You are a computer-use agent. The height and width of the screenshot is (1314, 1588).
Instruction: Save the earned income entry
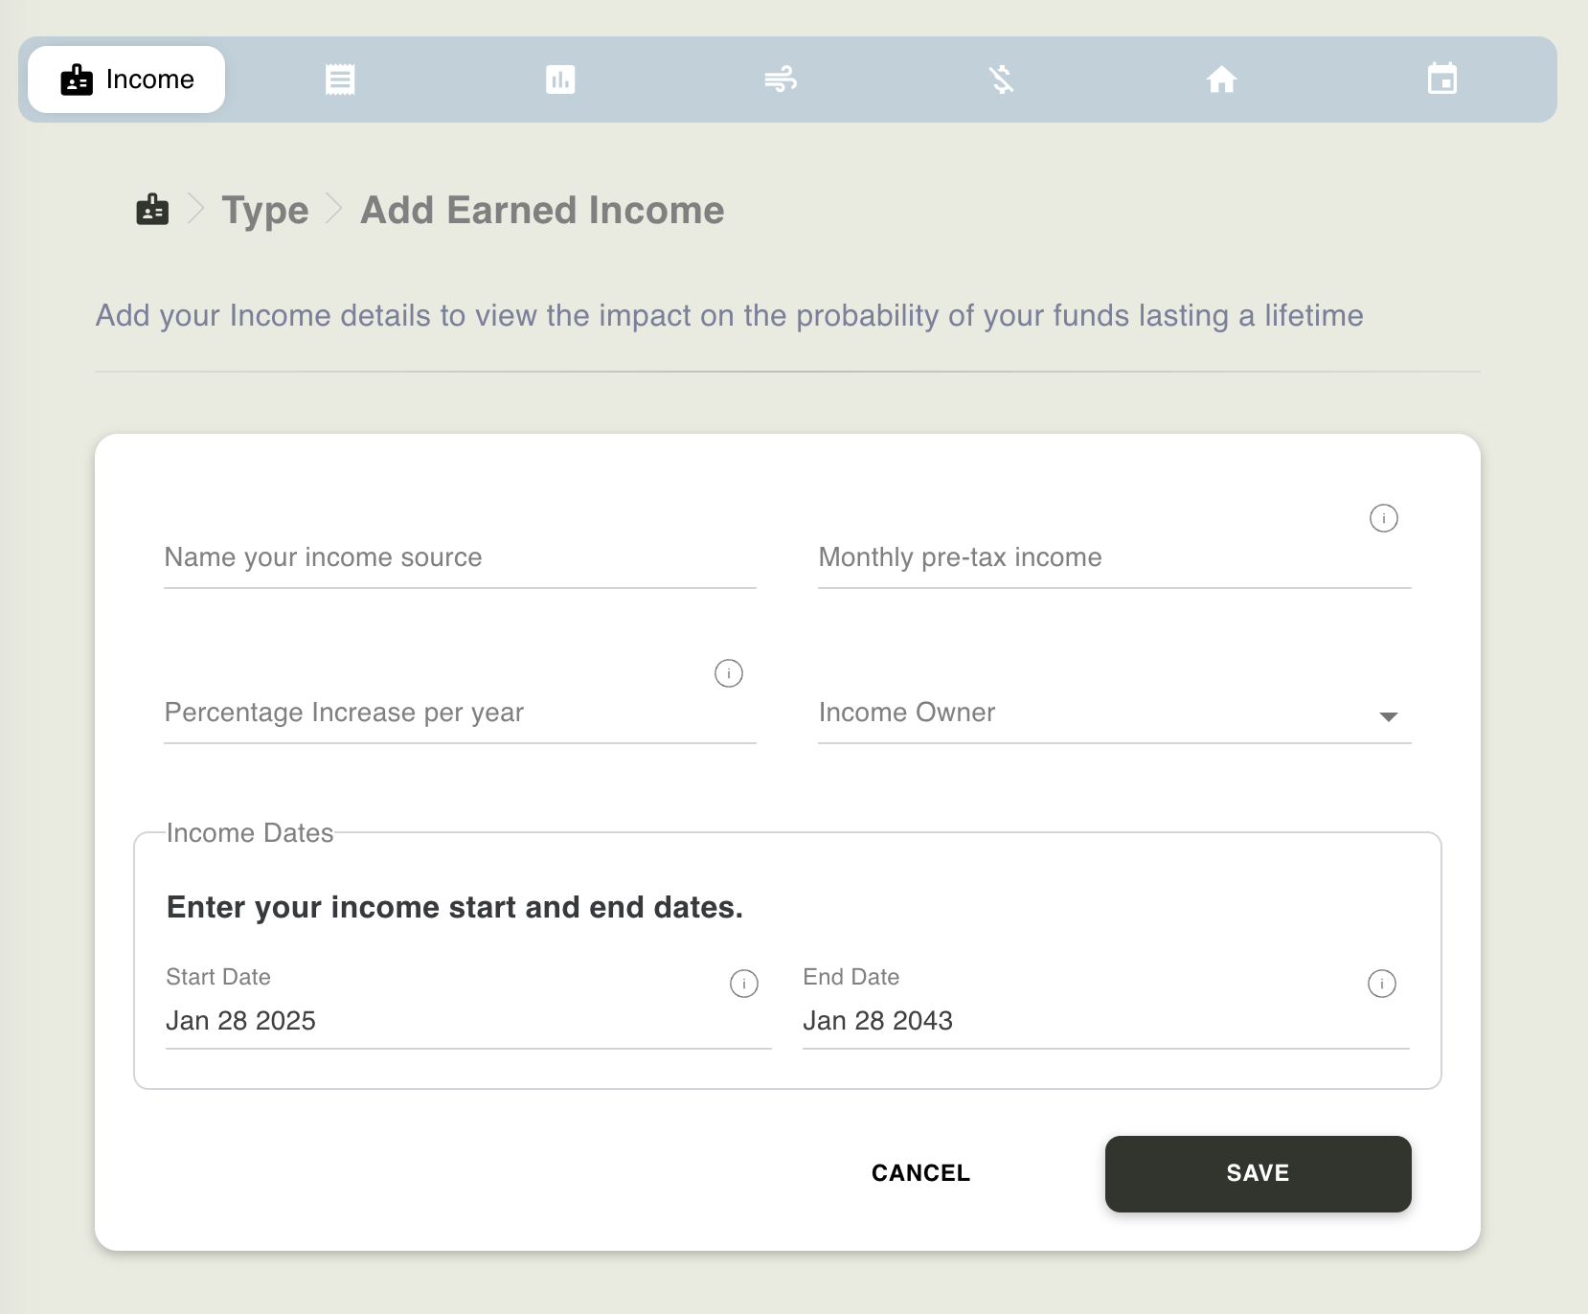point(1258,1173)
